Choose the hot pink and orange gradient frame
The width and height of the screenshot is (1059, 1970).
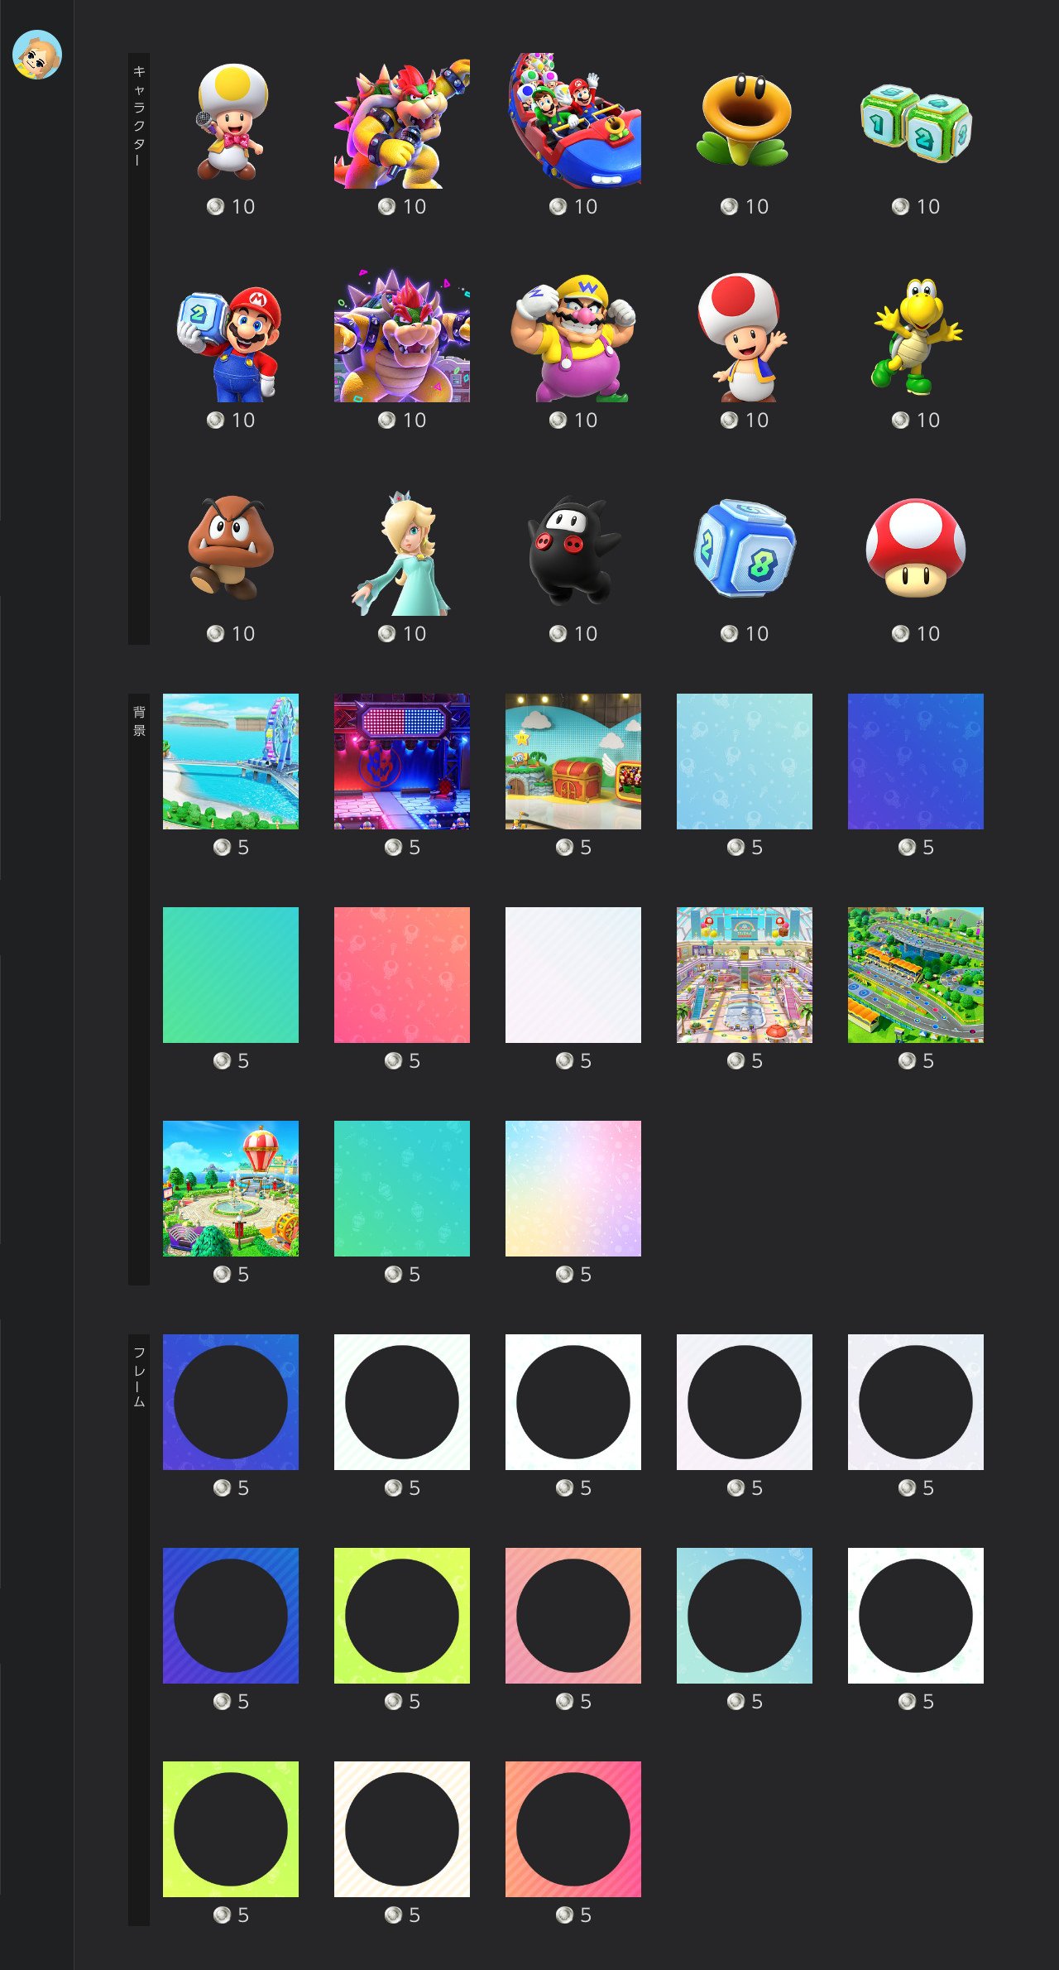coord(573,1829)
